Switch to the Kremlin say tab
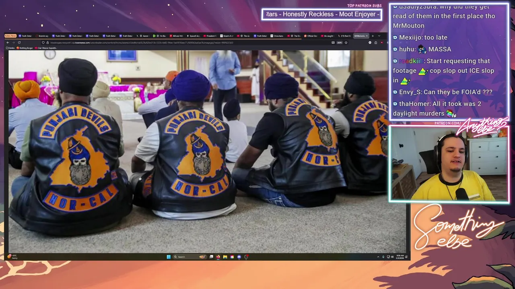Screen dimensions: 515x289 pyautogui.click(x=42, y=36)
